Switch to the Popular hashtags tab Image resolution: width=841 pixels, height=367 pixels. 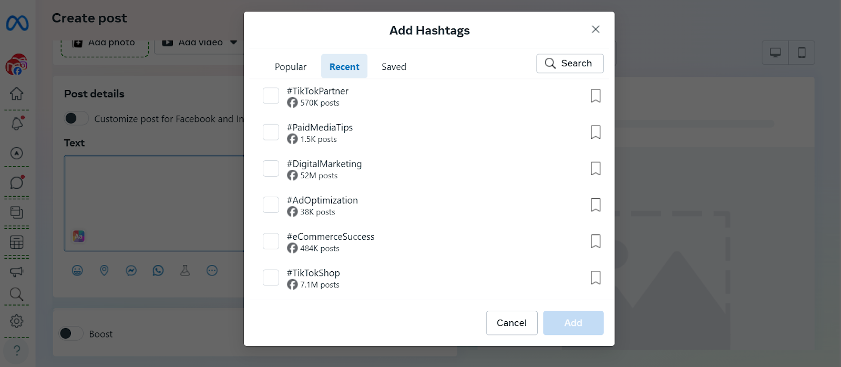coord(290,67)
